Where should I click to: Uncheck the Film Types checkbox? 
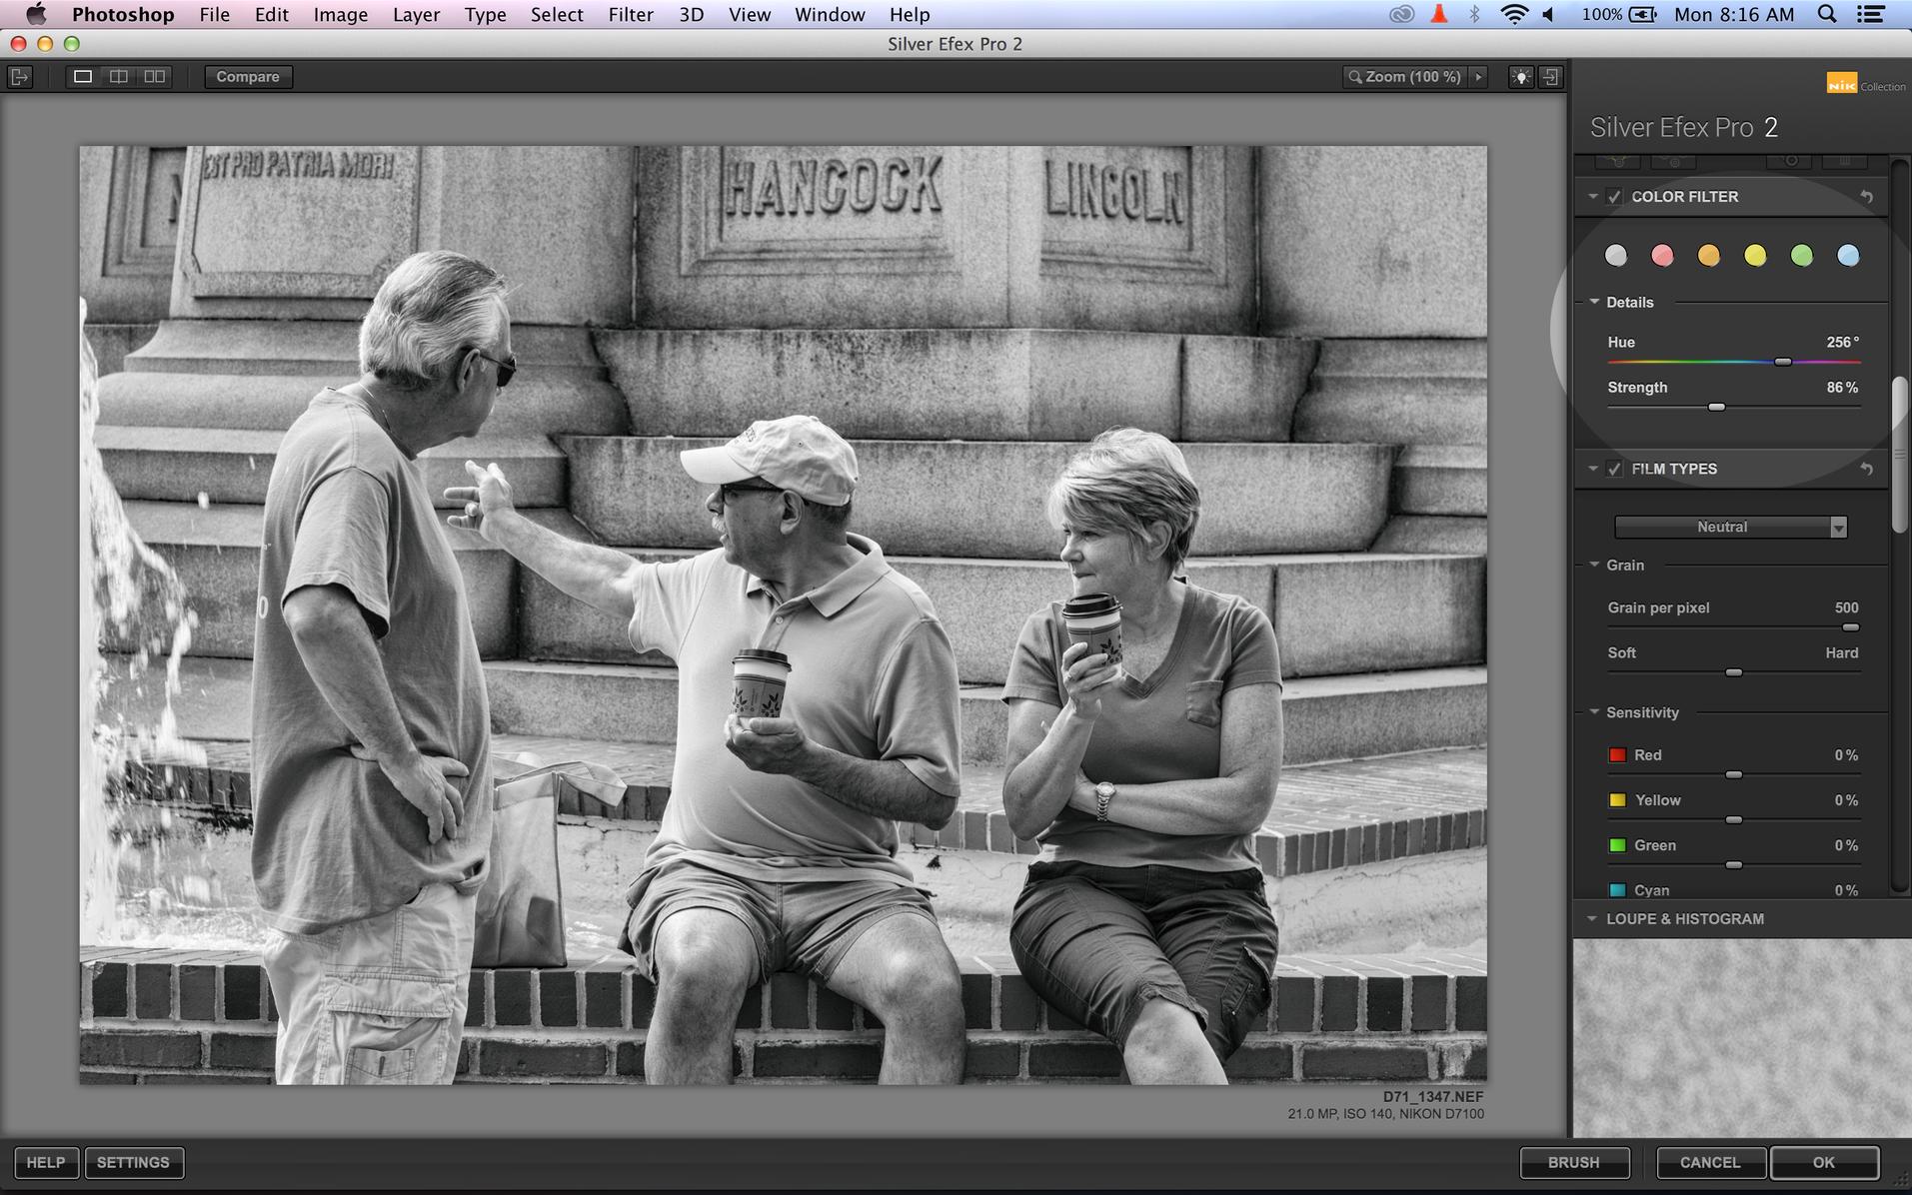point(1614,469)
